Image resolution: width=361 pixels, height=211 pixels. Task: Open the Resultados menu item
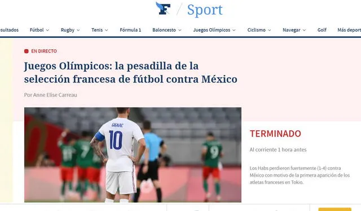tap(9, 30)
